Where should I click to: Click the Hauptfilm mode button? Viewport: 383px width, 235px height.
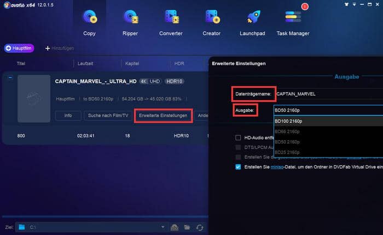tap(19, 48)
